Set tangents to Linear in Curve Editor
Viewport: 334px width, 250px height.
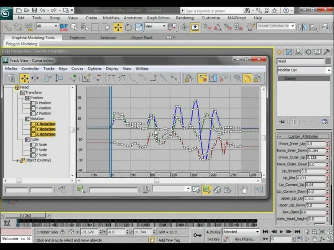click(x=164, y=78)
